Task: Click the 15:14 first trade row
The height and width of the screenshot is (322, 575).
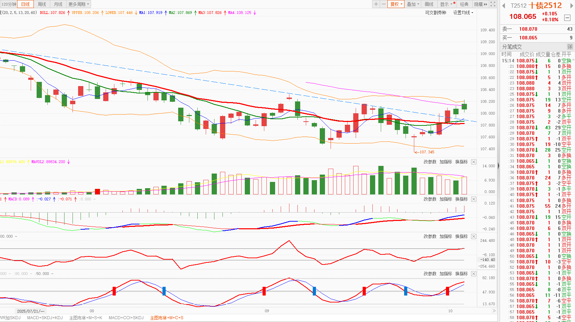Action: click(x=537, y=61)
